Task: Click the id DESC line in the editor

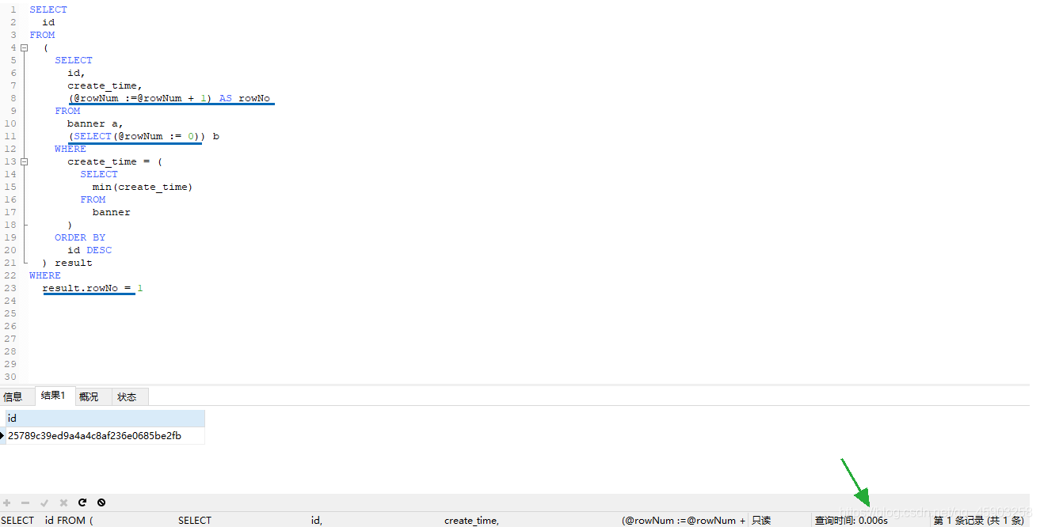Action: pos(90,250)
